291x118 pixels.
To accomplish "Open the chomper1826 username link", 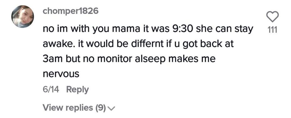I will (71, 12).
